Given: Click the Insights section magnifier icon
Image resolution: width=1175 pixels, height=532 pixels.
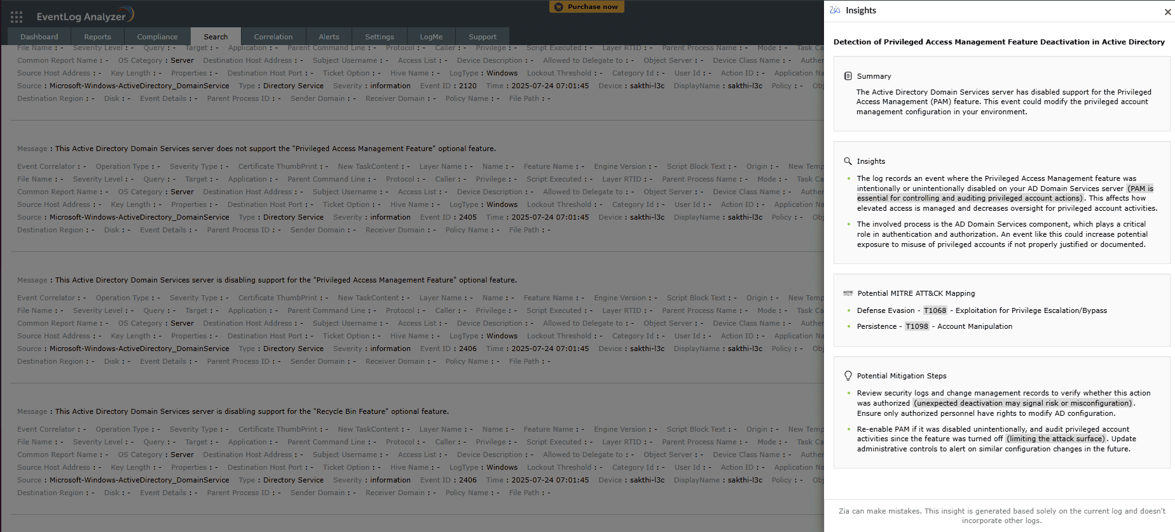Looking at the screenshot, I should [848, 161].
